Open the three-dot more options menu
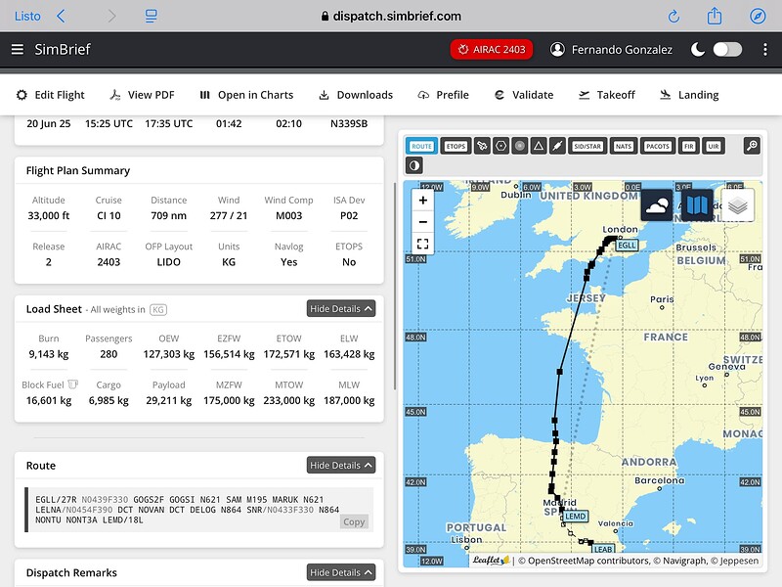 [x=765, y=50]
